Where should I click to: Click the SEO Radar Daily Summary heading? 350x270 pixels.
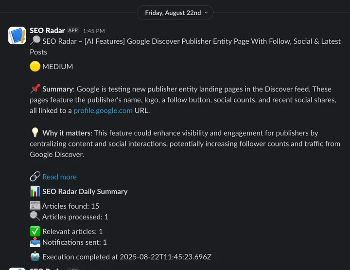click(85, 191)
